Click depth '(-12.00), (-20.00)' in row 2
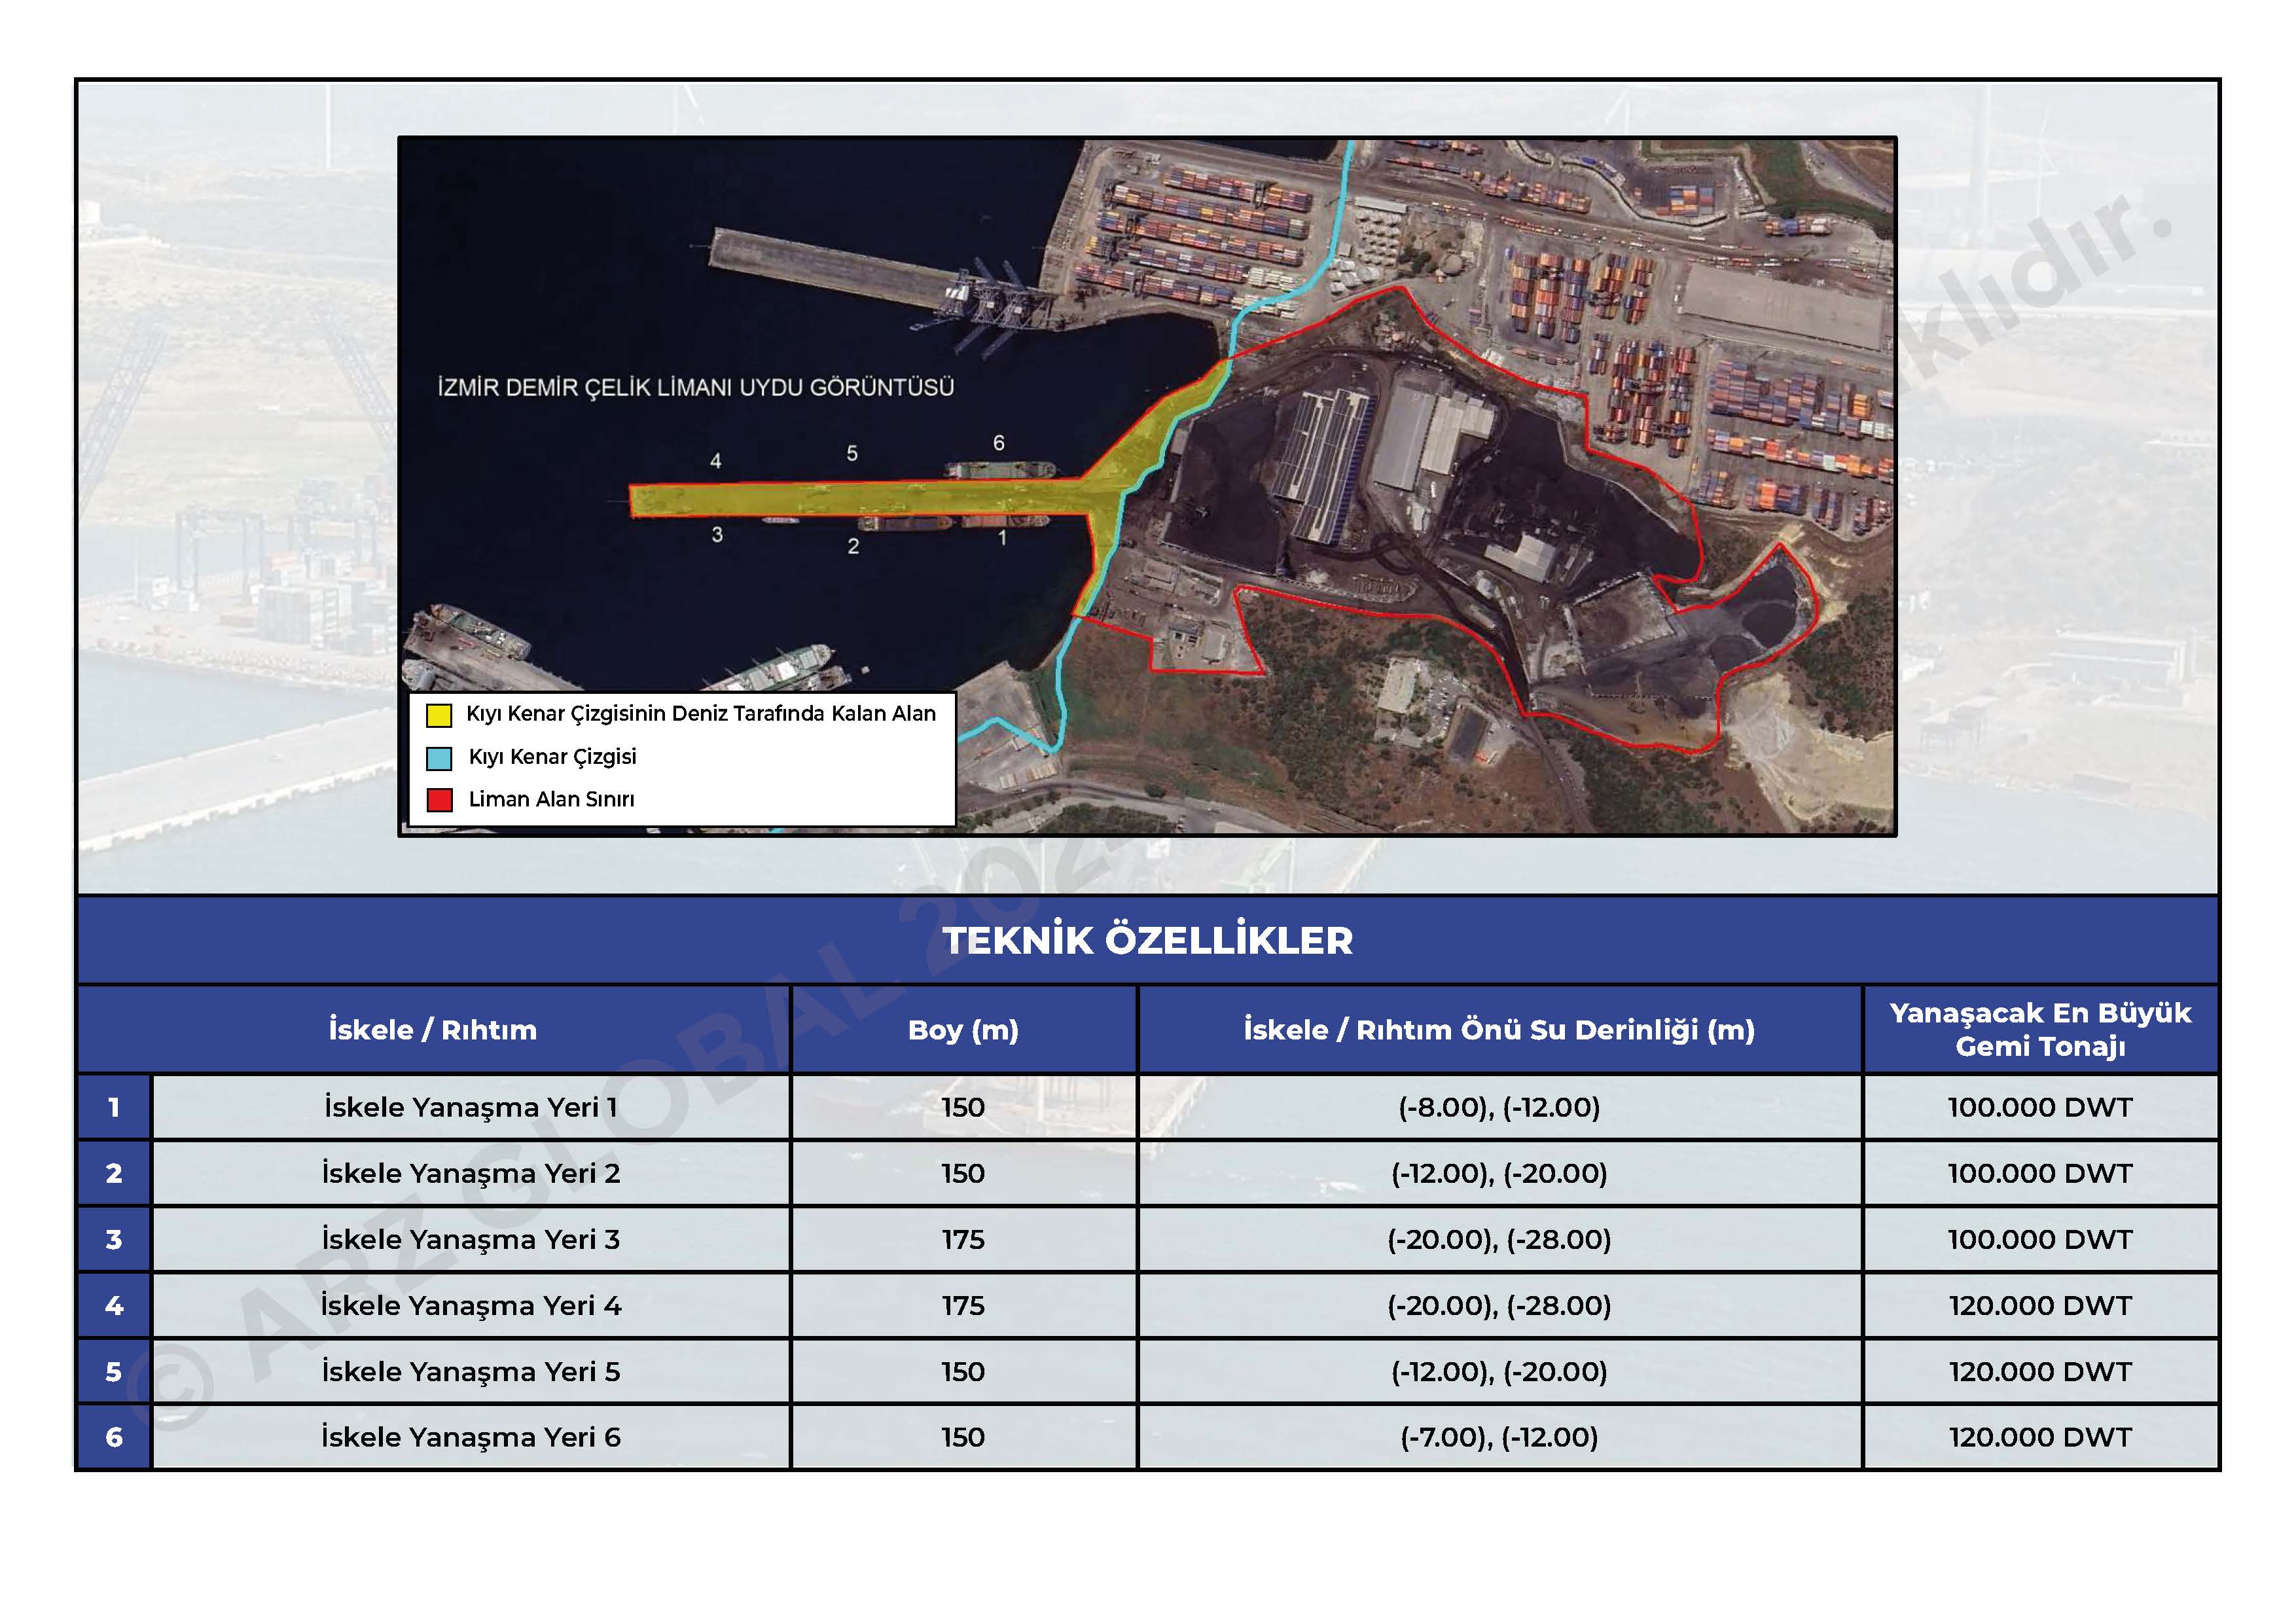 (1499, 1173)
